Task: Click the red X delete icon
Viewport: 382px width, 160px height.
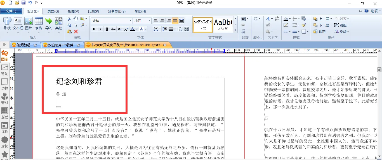Action: tap(76, 31)
